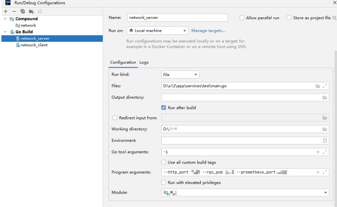Switch to the Configuration tab
Image resolution: width=337 pixels, height=207 pixels.
(x=123, y=63)
